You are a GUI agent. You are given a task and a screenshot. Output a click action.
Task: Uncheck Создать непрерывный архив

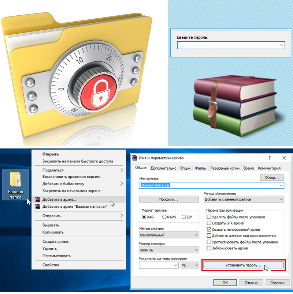pyautogui.click(x=209, y=229)
